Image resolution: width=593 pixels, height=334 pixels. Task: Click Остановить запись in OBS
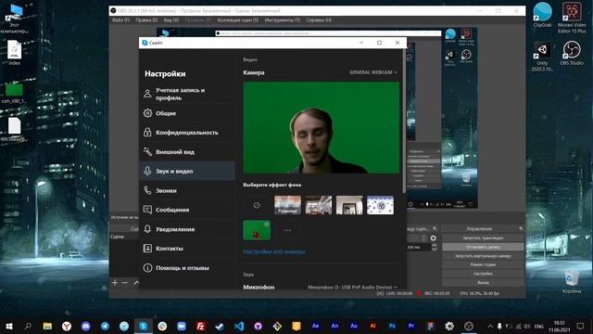[x=483, y=247]
